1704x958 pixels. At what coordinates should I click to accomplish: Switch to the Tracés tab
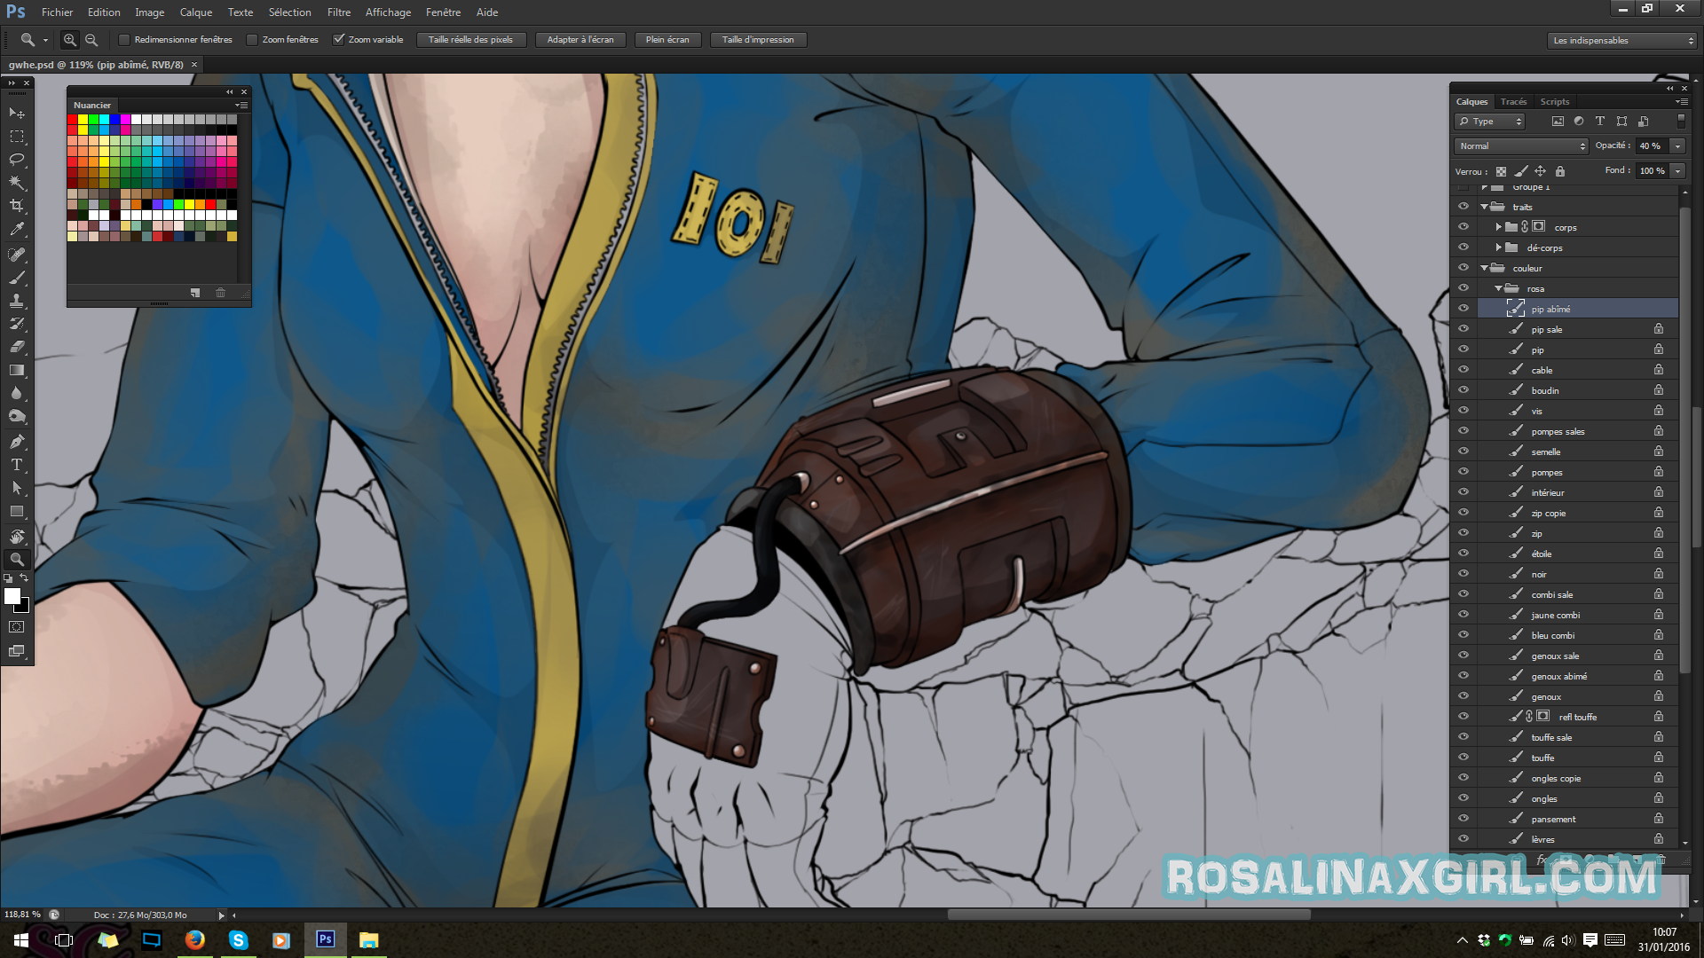(x=1513, y=102)
